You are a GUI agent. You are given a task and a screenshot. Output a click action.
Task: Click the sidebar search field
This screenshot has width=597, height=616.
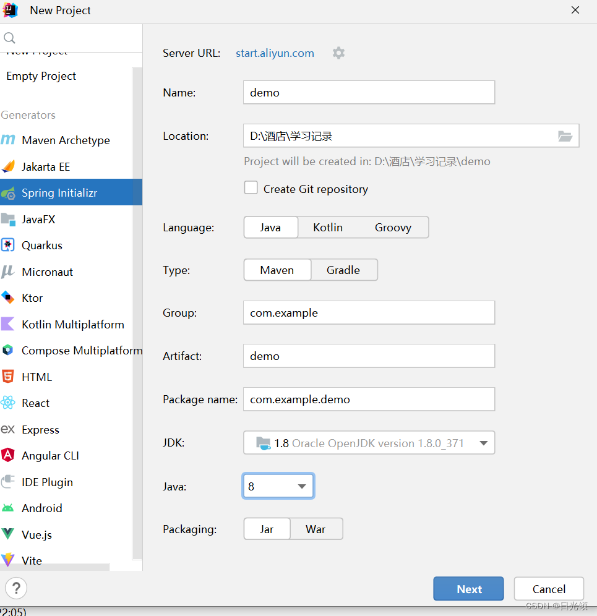coord(71,38)
